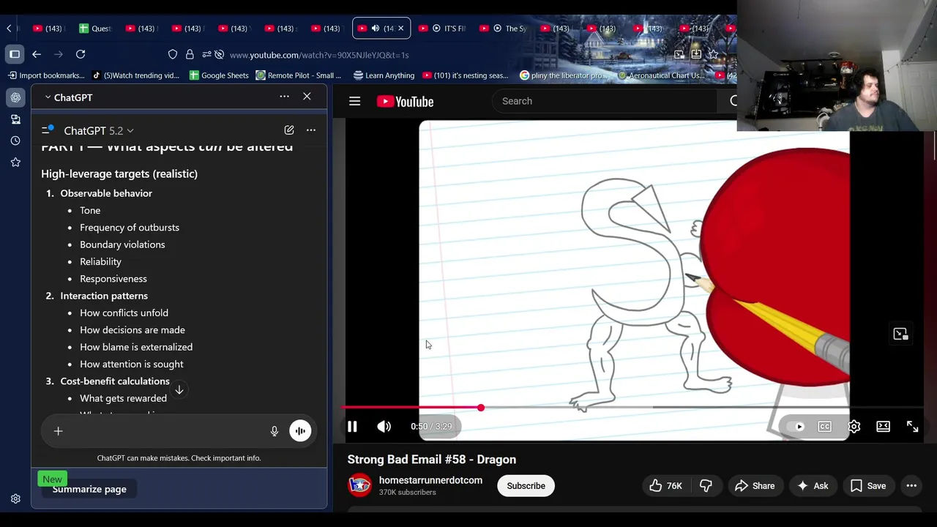The width and height of the screenshot is (937, 527).
Task: Toggle closed captions CC button
Action: (x=824, y=427)
